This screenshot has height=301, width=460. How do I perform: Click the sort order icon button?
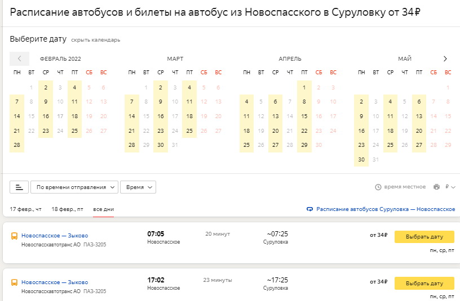coord(19,187)
